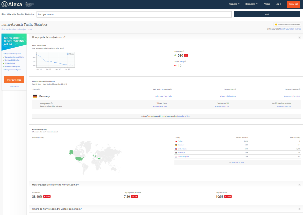Focus the website search field containing hurriyet.com.tr
Viewport: 303px width, 215px height.
click(x=134, y=15)
